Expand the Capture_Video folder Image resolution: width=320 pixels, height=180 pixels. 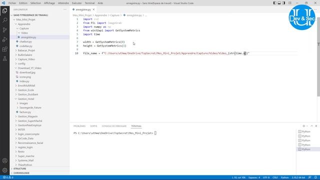point(26,59)
